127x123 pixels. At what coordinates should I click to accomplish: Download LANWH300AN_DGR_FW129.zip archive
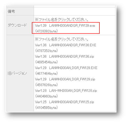tap(72, 79)
